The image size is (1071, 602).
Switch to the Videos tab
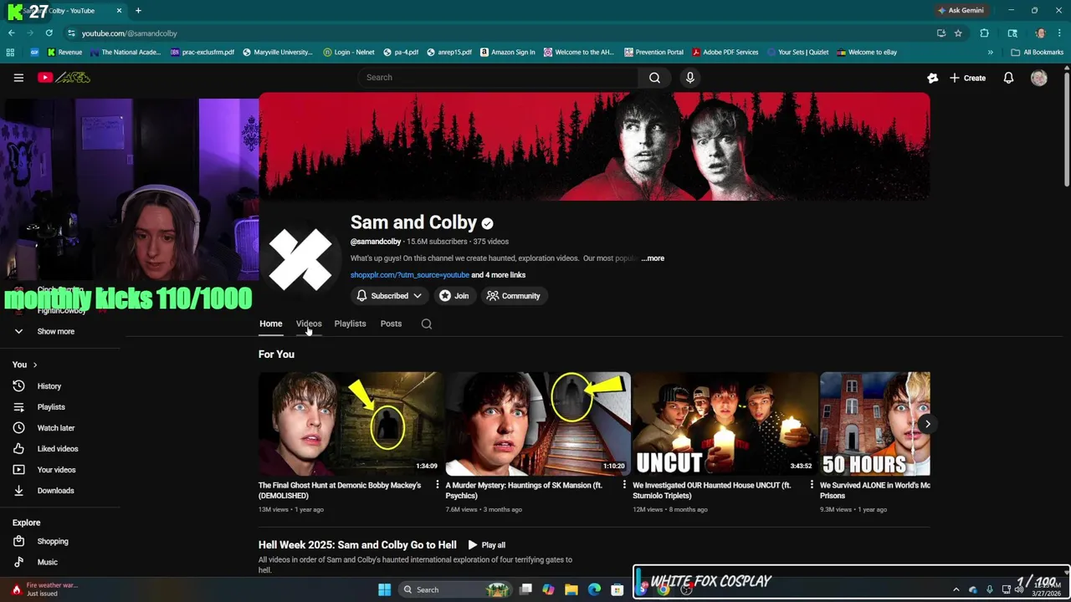(x=309, y=324)
